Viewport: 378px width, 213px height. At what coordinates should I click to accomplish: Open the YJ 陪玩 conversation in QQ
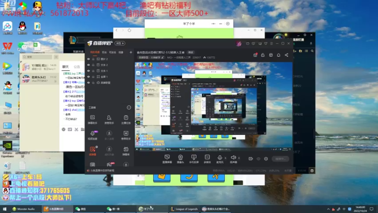40,67
